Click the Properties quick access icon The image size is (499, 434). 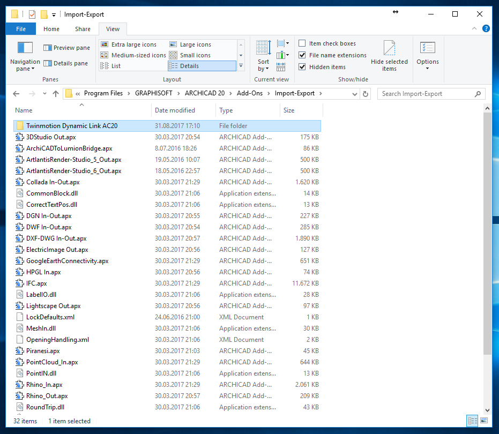(x=32, y=14)
